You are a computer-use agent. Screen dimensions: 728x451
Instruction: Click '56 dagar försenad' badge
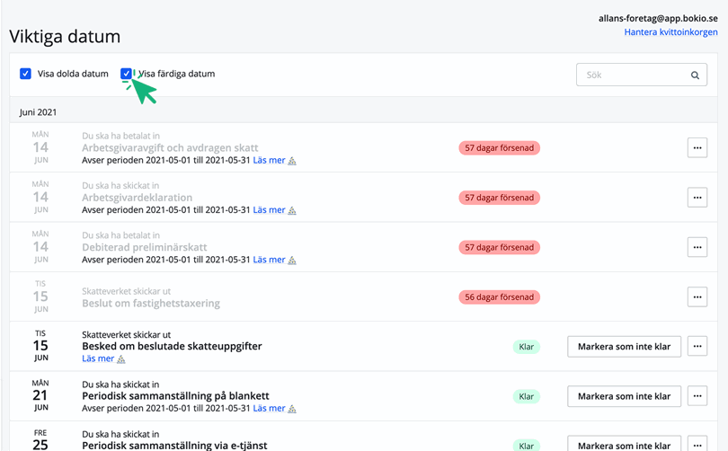point(499,296)
